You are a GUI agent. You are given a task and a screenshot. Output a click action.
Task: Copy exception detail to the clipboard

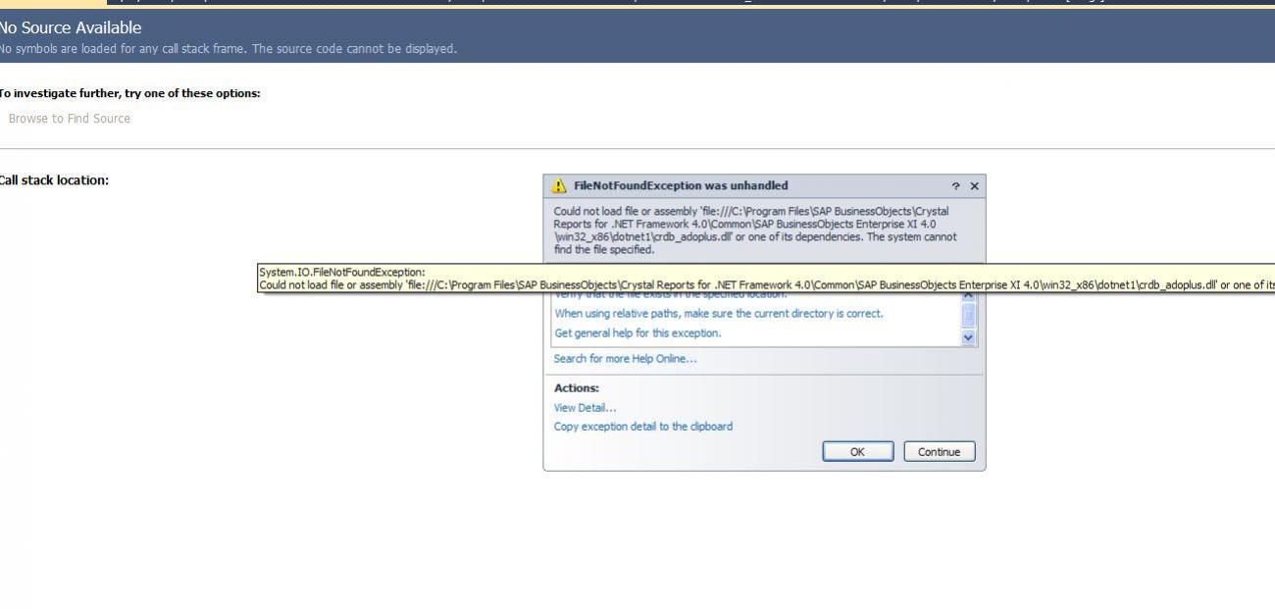coord(643,427)
